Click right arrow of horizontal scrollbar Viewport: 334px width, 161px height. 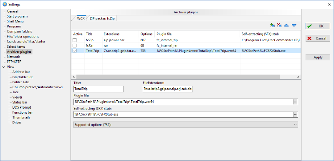[299, 77]
